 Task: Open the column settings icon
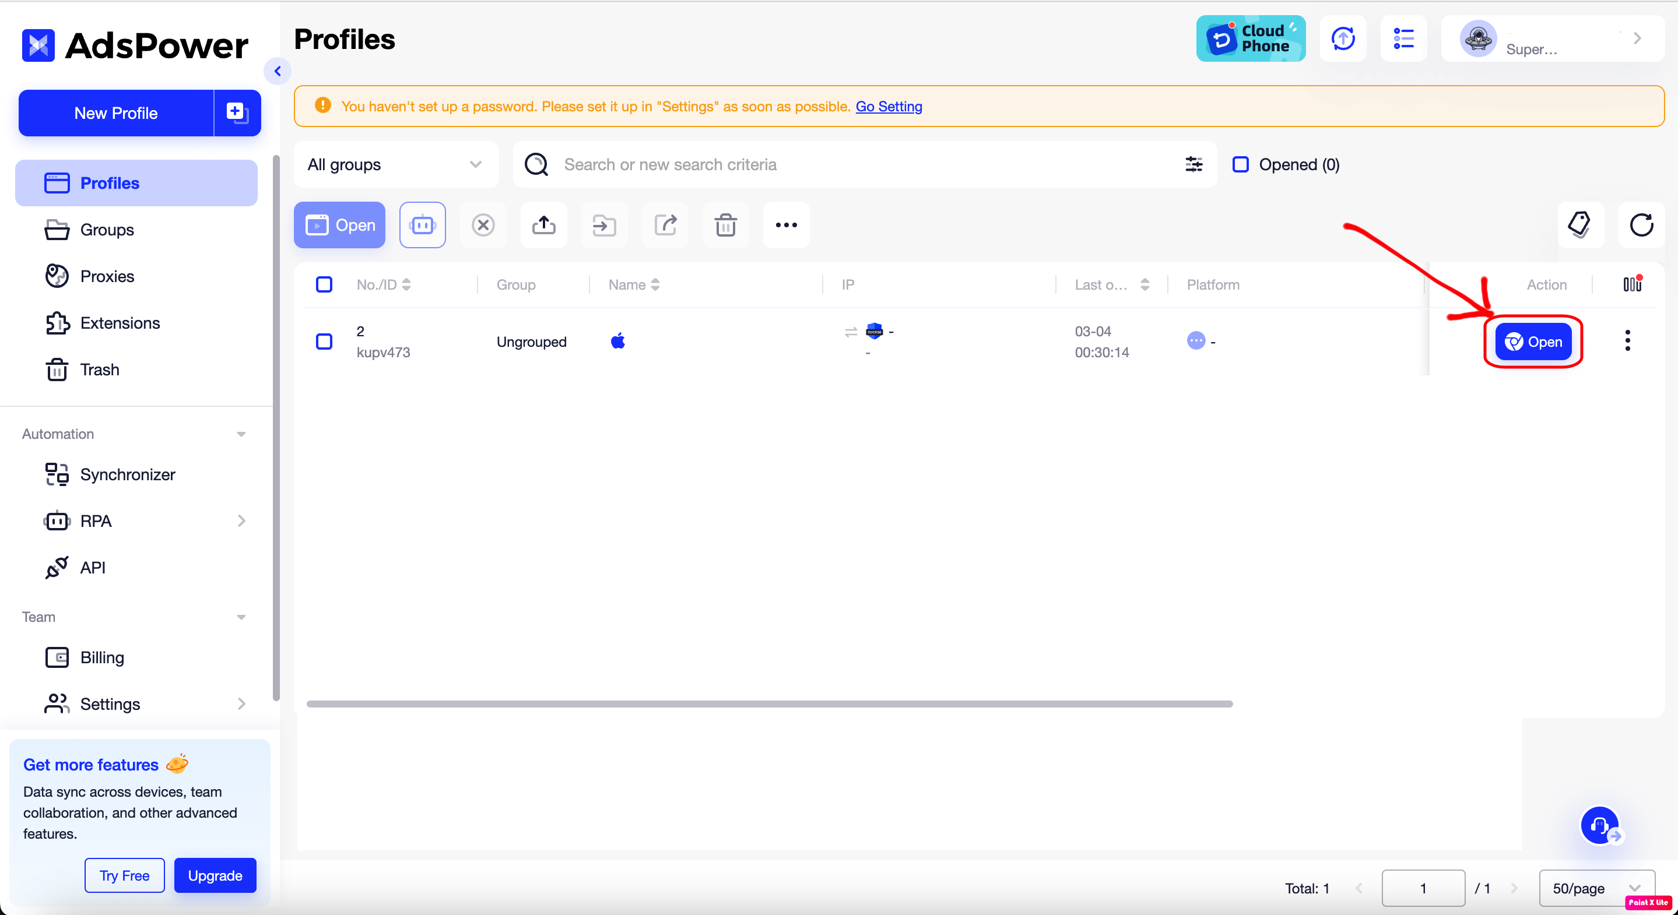tap(1632, 284)
